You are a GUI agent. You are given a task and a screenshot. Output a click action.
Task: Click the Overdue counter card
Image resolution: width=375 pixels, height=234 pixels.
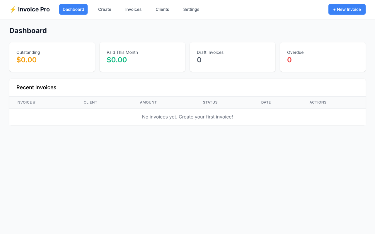(323, 57)
